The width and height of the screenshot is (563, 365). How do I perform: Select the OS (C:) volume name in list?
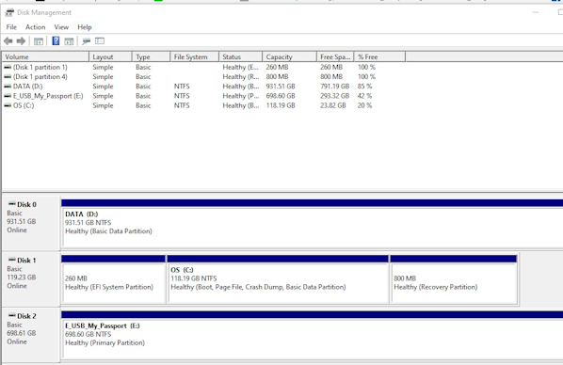click(x=24, y=105)
